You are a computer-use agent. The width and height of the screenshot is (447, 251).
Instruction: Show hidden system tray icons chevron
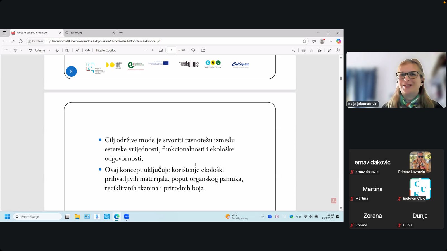pyautogui.click(x=263, y=217)
